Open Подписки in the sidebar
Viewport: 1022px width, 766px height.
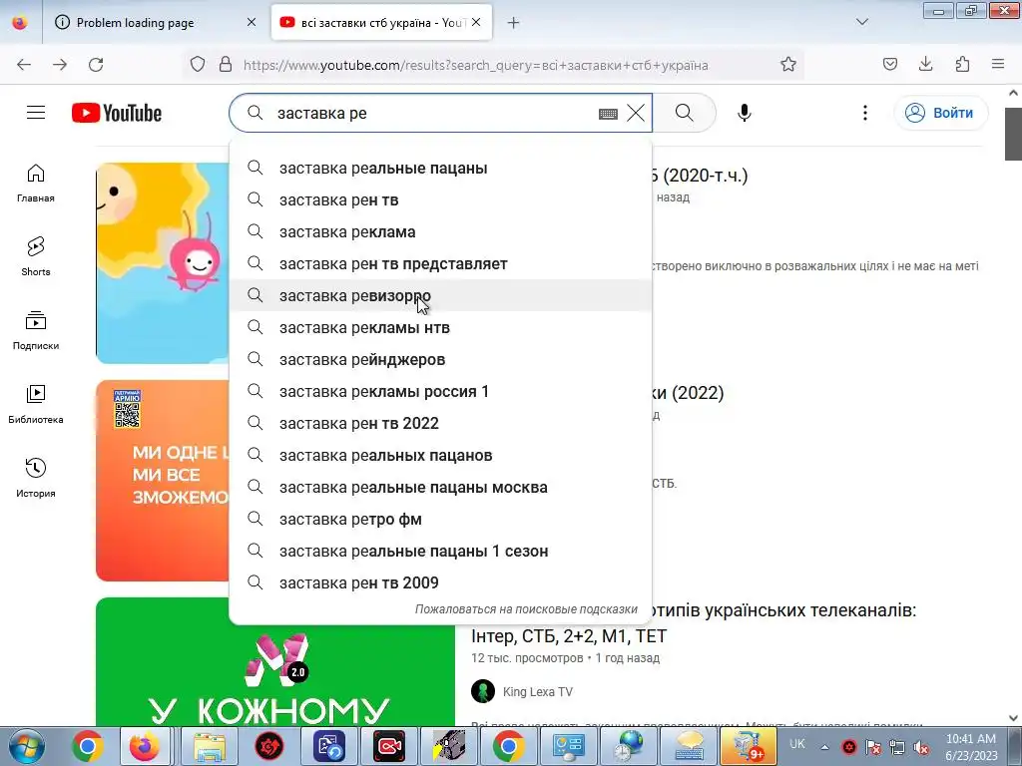36,331
